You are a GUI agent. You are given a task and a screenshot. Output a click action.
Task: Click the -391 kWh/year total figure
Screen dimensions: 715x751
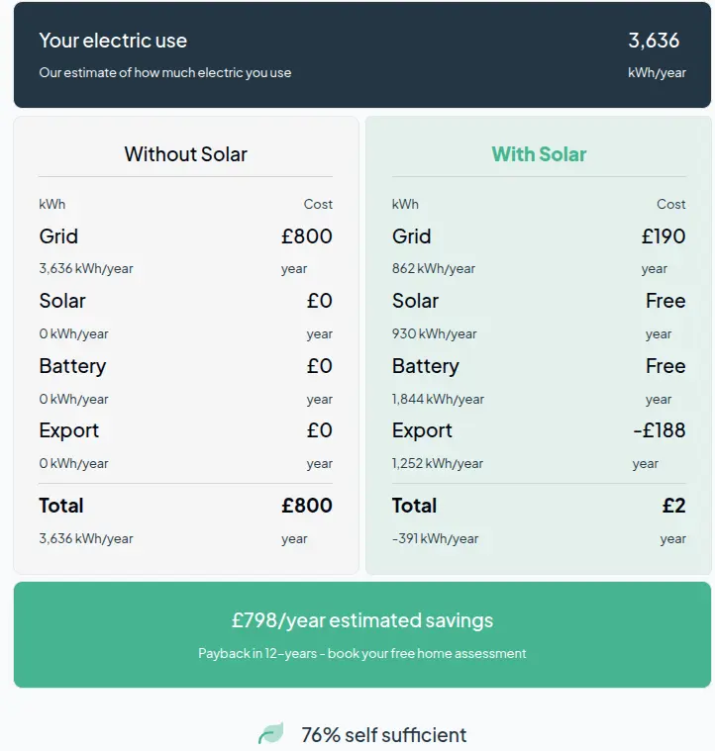tap(435, 539)
